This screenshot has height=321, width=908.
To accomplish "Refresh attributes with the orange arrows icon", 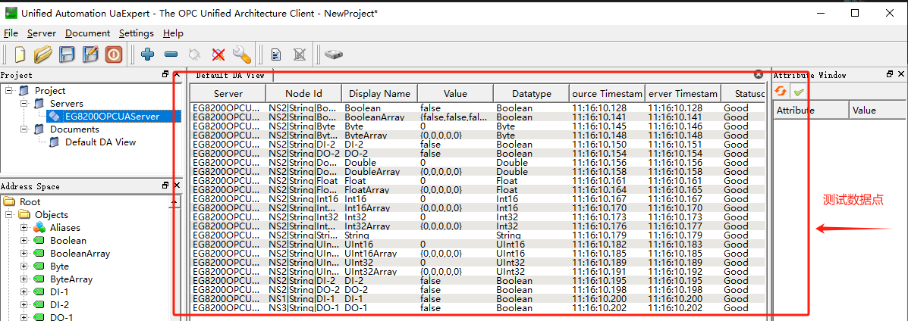I will [781, 92].
